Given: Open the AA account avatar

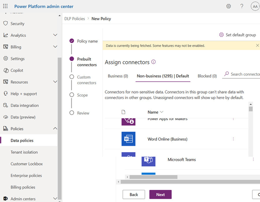Looking at the screenshot, I should pos(255,7).
